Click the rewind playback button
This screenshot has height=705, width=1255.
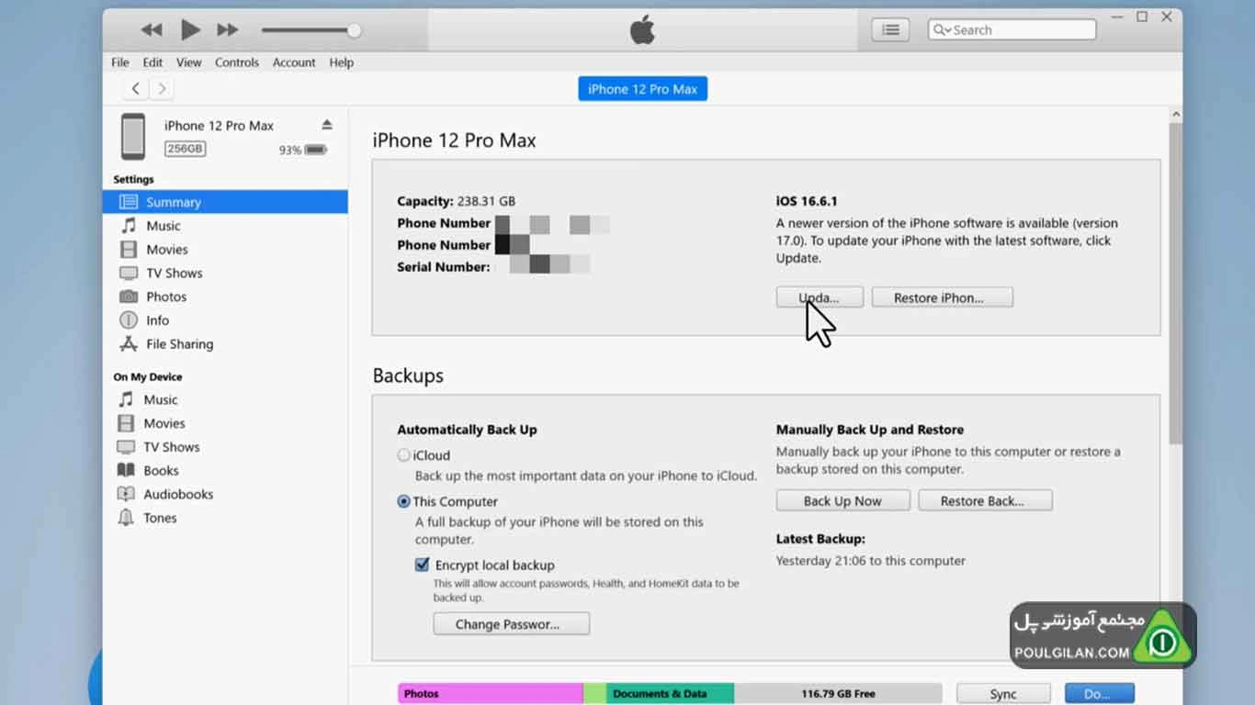(x=152, y=30)
